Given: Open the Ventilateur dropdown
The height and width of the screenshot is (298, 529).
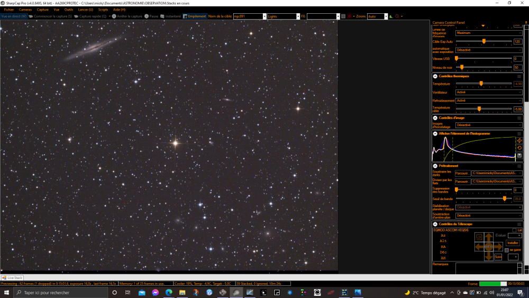Looking at the screenshot, I should tap(489, 92).
